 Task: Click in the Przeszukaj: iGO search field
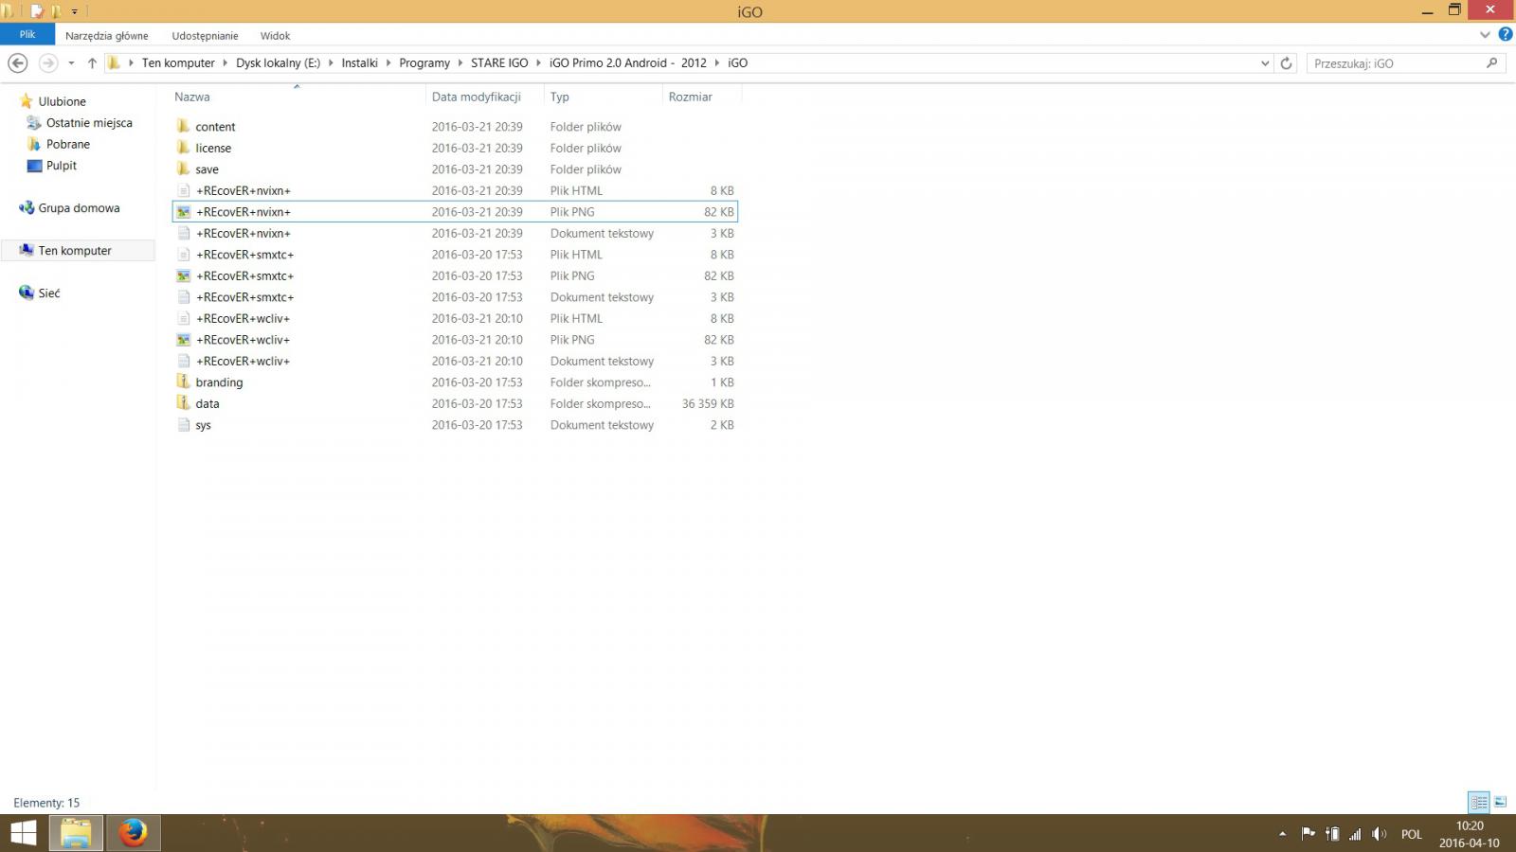(1398, 63)
